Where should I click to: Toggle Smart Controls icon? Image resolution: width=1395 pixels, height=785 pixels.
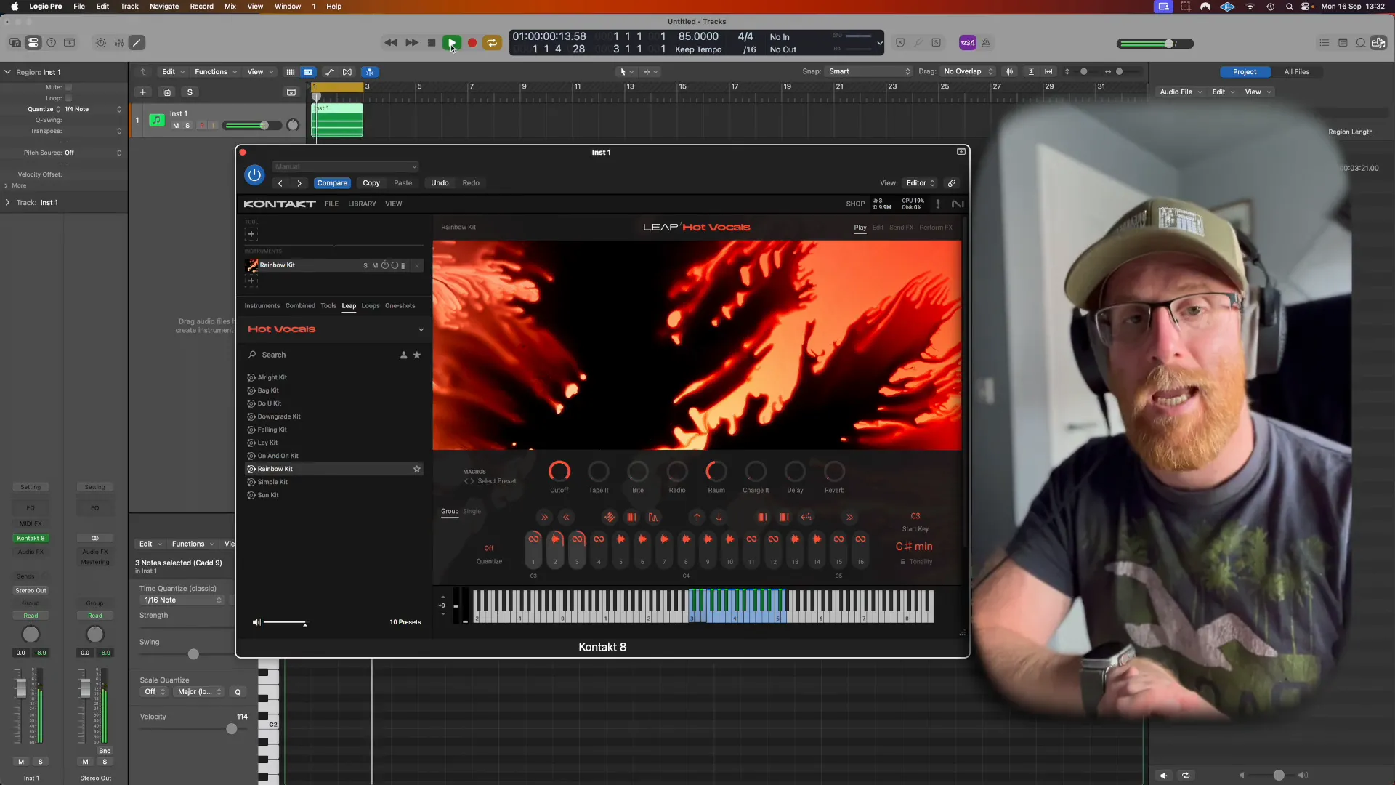(x=101, y=43)
